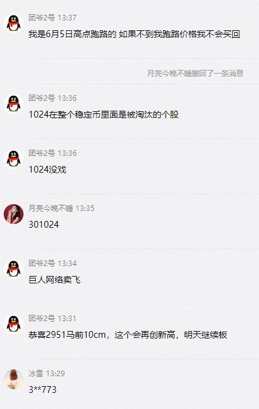
Task: Select the message '301024'
Action: (x=44, y=225)
